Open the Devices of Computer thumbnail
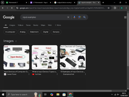 (x=73, y=57)
